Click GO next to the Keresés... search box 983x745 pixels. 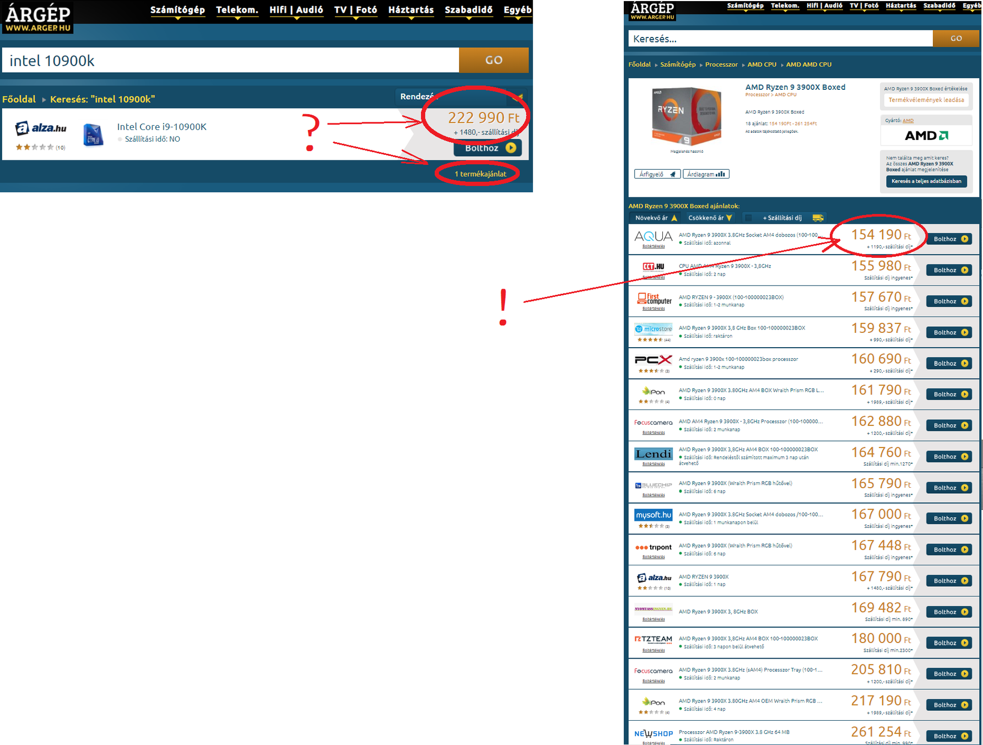tap(956, 39)
